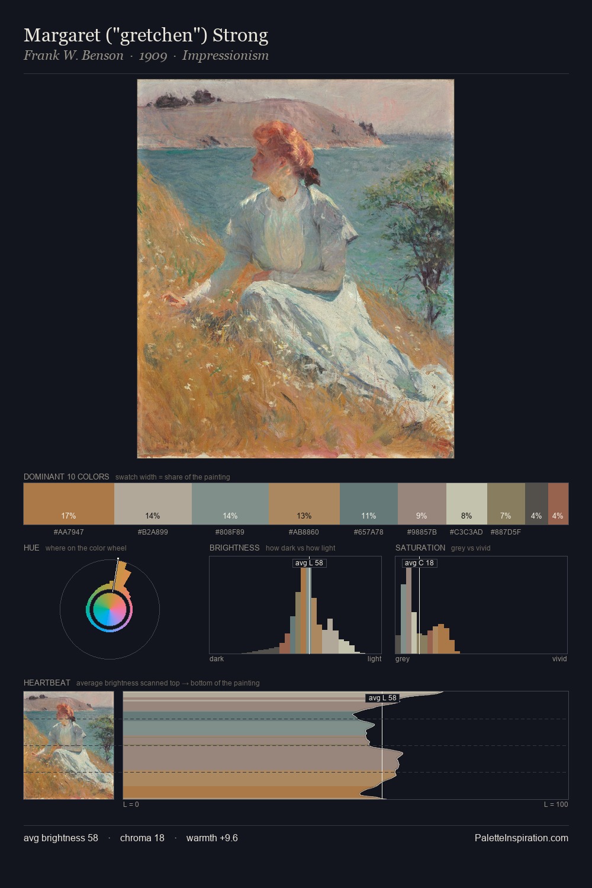This screenshot has width=592, height=888.
Task: Click the DOMINANT 10 COLORS heading
Action: (66, 477)
